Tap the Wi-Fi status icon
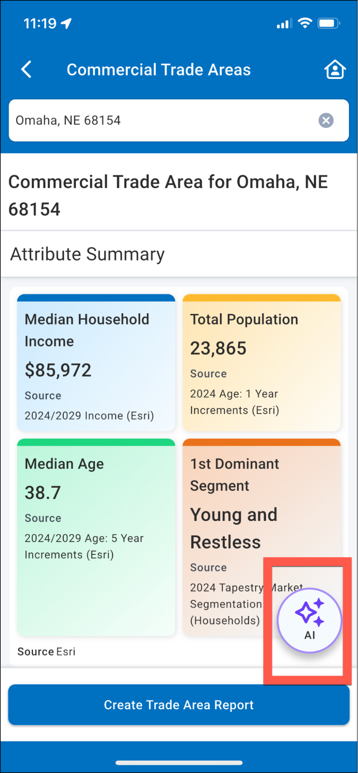This screenshot has height=773, width=358. [x=305, y=23]
